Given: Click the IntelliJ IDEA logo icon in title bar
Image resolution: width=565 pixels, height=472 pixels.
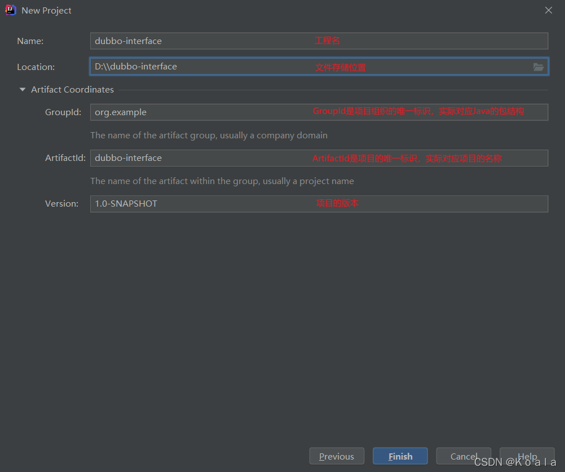Looking at the screenshot, I should (11, 10).
